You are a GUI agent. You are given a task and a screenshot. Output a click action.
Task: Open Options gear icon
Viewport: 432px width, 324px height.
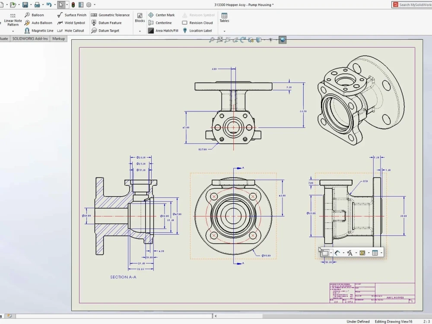(x=89, y=5)
